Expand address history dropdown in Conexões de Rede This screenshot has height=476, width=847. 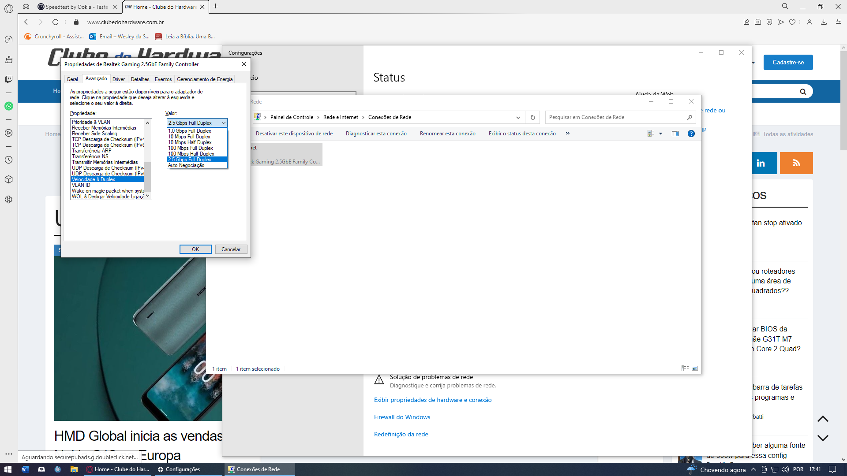click(x=518, y=117)
